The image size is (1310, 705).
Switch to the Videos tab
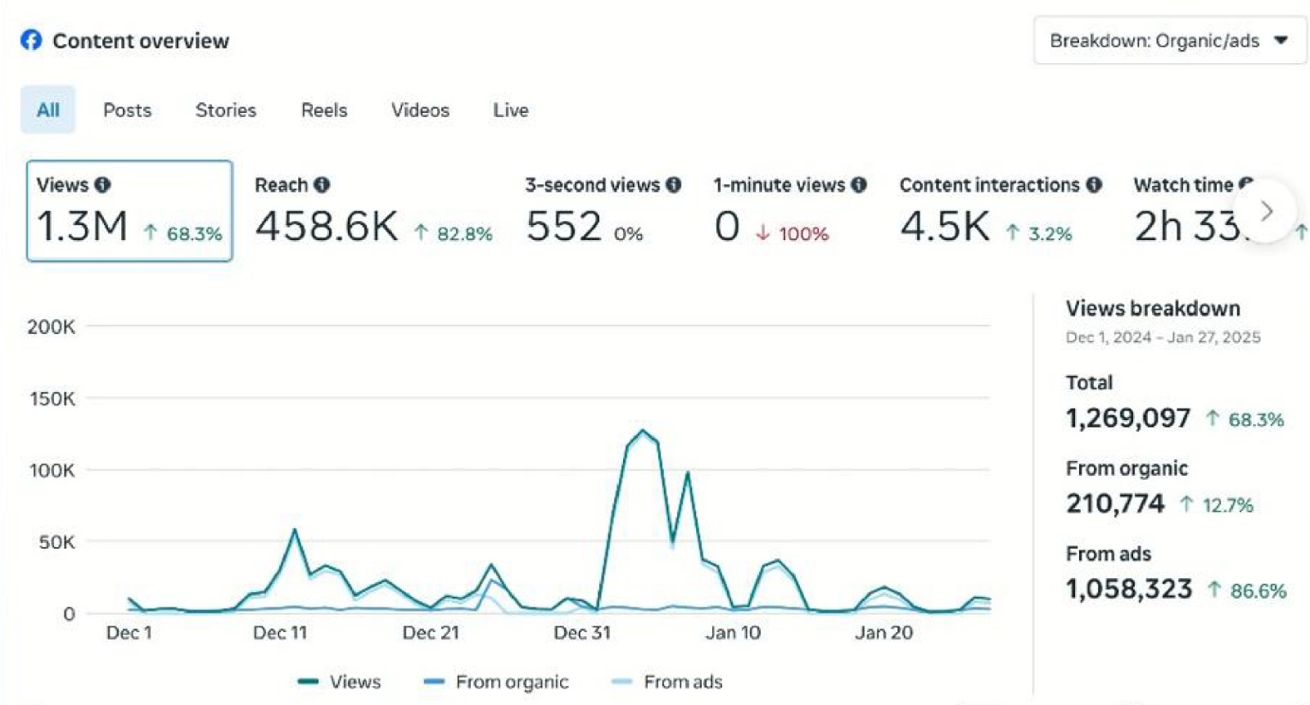pos(420,110)
